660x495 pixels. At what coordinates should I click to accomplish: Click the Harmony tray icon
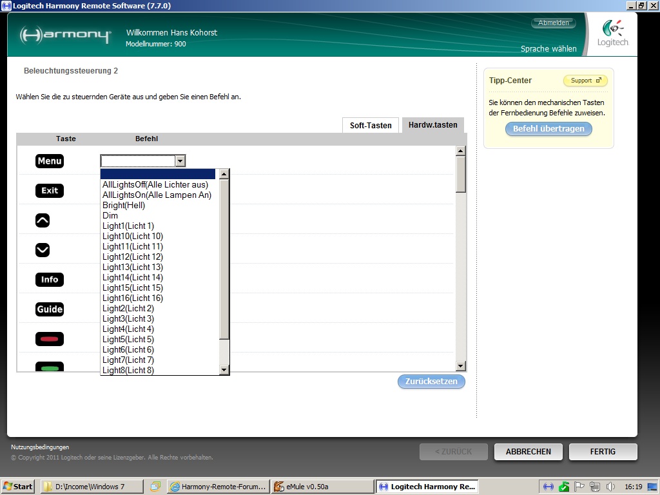(548, 487)
